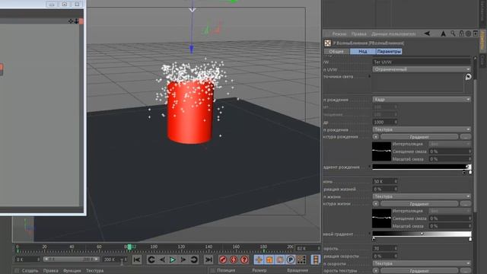
Task: Toggle the autokeying button
Action: [234, 260]
